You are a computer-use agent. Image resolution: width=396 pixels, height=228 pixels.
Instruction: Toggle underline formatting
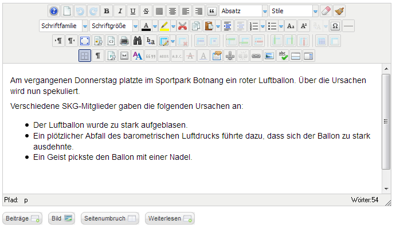tap(133, 11)
